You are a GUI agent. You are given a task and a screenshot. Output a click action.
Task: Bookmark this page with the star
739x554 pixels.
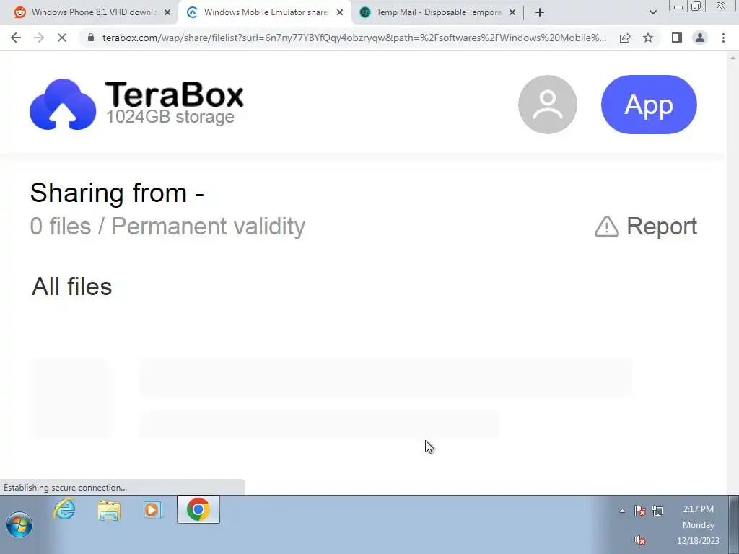pyautogui.click(x=648, y=38)
